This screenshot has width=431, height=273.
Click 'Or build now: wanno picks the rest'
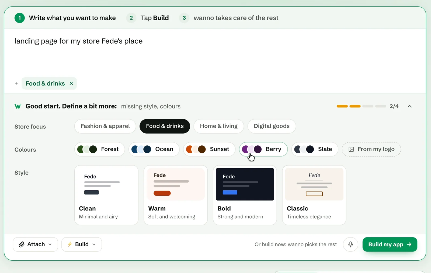tap(296, 244)
